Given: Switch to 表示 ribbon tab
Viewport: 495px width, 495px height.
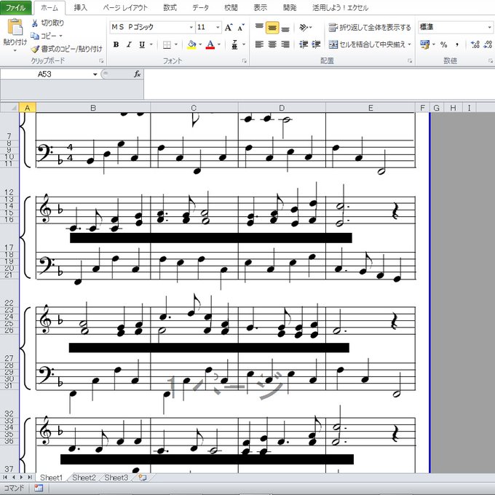Looking at the screenshot, I should point(261,7).
